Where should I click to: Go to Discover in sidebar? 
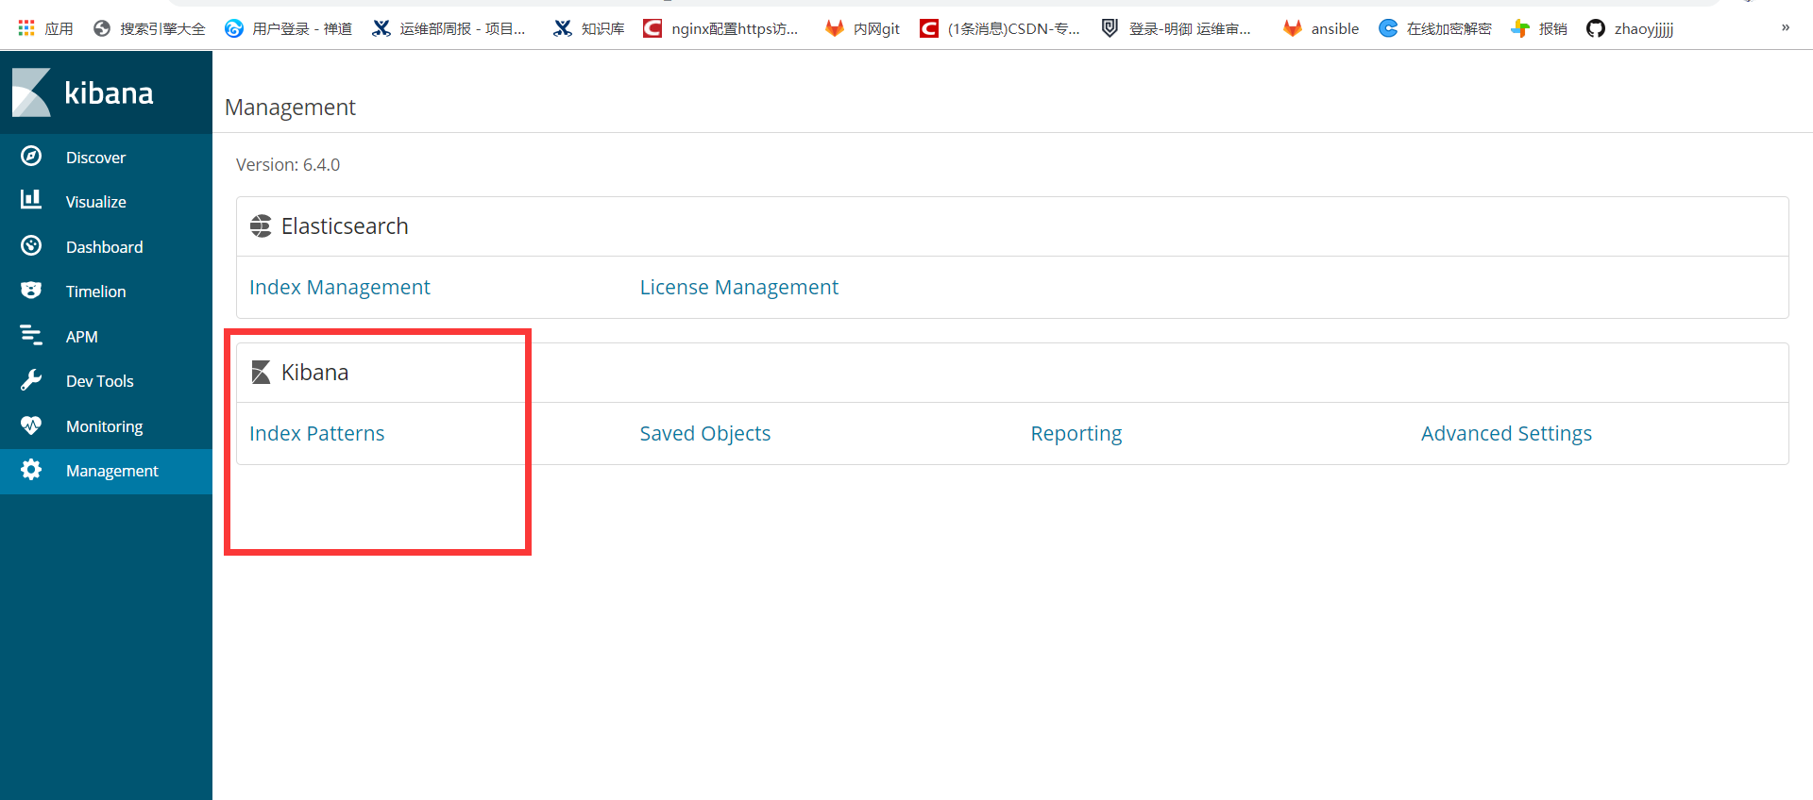[106, 157]
